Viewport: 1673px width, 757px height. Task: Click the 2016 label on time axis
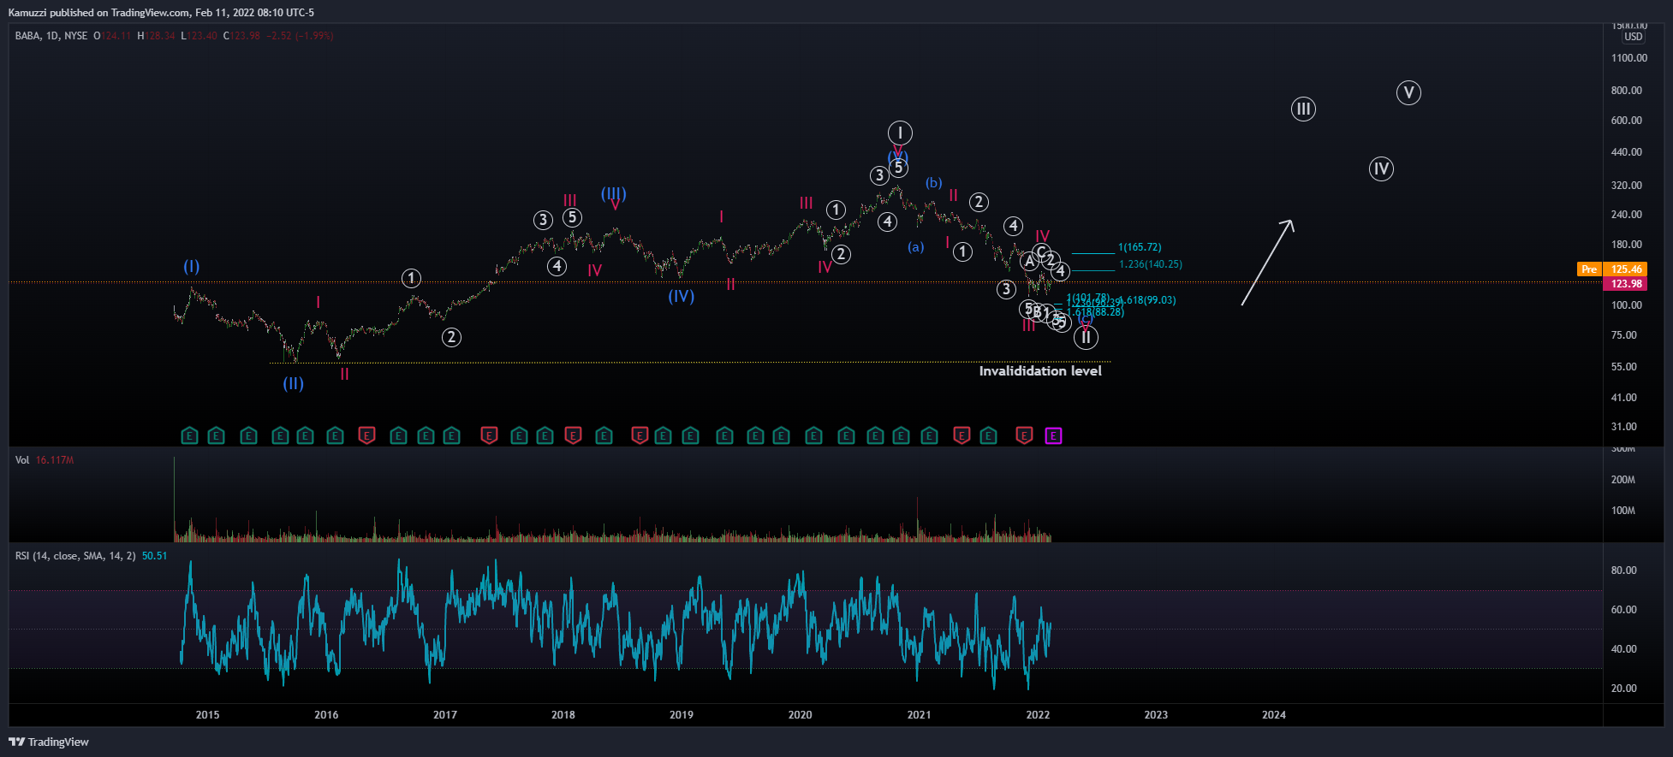(326, 715)
